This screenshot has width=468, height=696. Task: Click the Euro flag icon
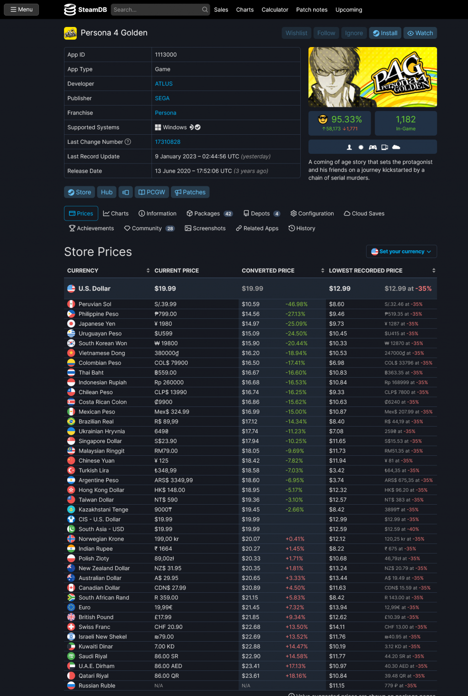pyautogui.click(x=71, y=607)
